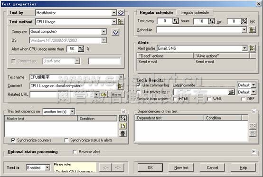
Task: Click spinner icon next to seconds value
Action: (244, 21)
